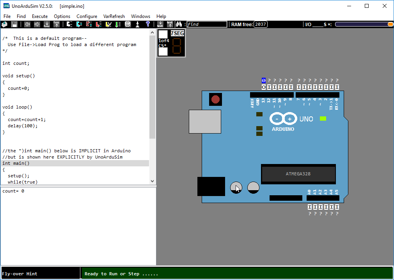The image size is (394, 280).
Task: Click the ATMEGA328 chip on the board
Action: [298, 174]
